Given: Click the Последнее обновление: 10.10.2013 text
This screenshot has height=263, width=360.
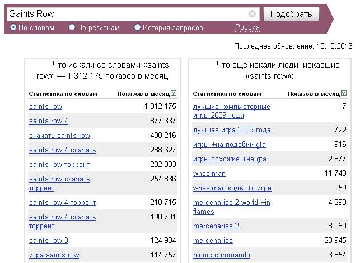Looking at the screenshot, I should tap(293, 46).
